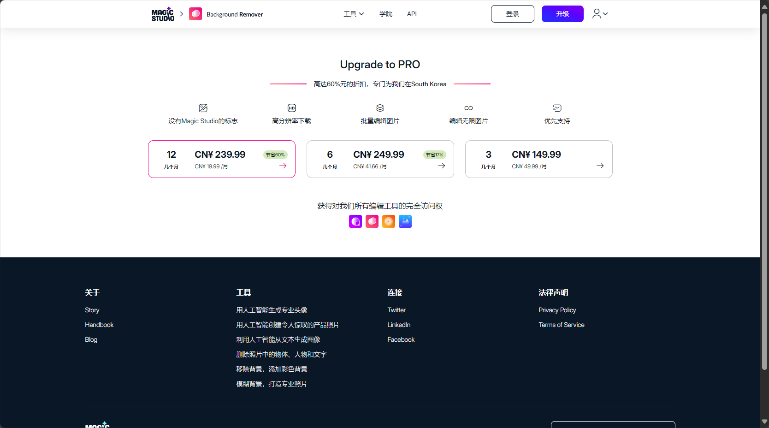
Task: Click the Upgrade to PRO heading
Action: point(380,65)
